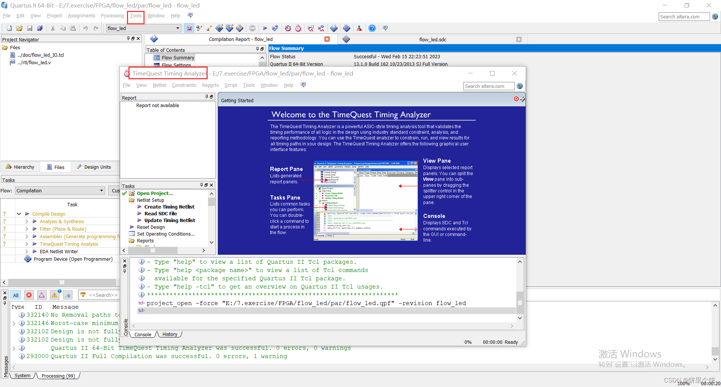
Task: Click the Redo arrow icon
Action: 96,28
